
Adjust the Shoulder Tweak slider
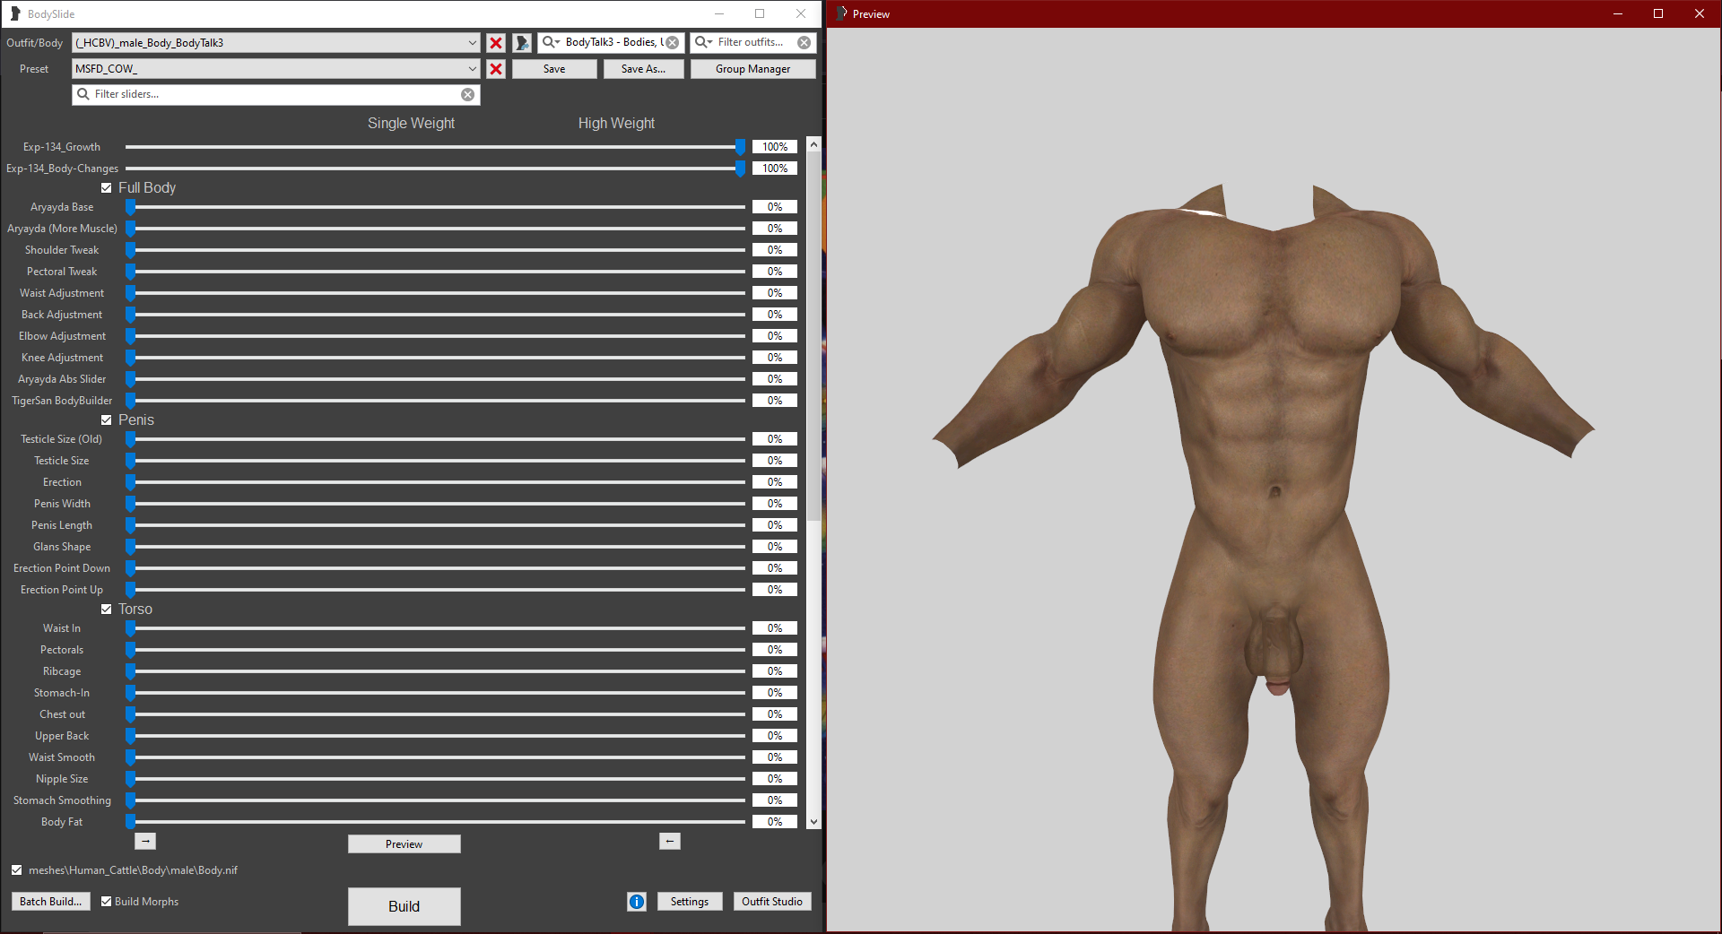(x=435, y=250)
